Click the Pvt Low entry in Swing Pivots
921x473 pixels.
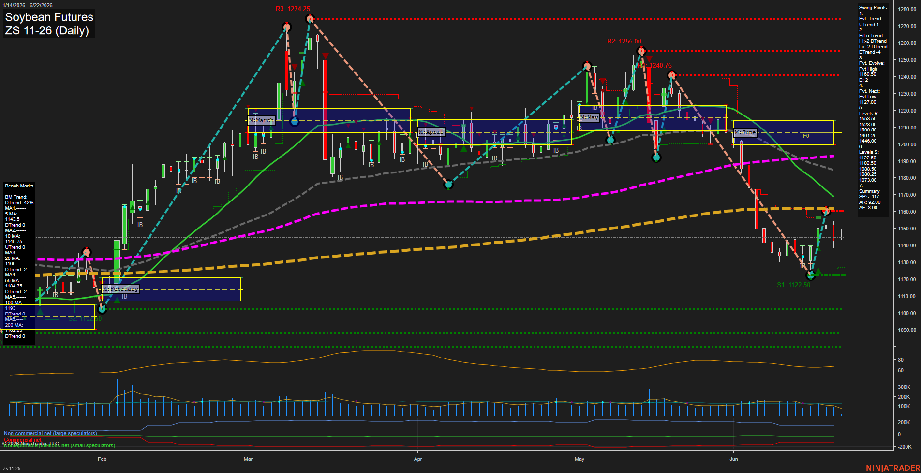(867, 97)
